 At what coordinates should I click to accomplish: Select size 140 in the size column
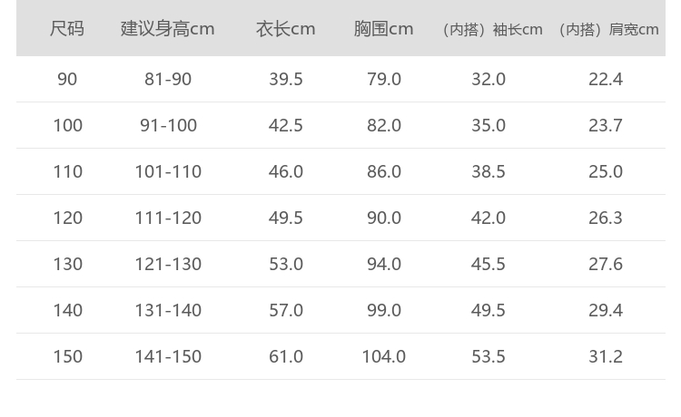coord(67,310)
